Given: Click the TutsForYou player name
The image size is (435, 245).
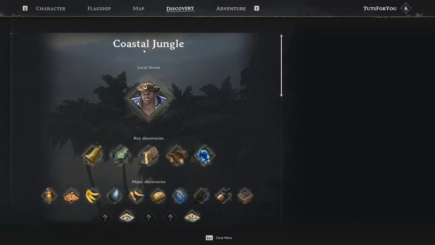Looking at the screenshot, I should point(380,8).
